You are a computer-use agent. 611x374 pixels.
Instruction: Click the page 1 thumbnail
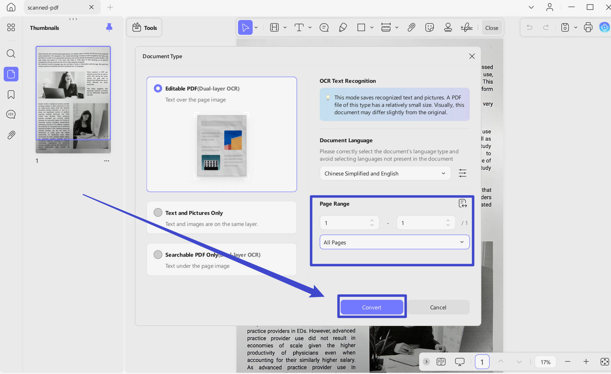(x=73, y=99)
